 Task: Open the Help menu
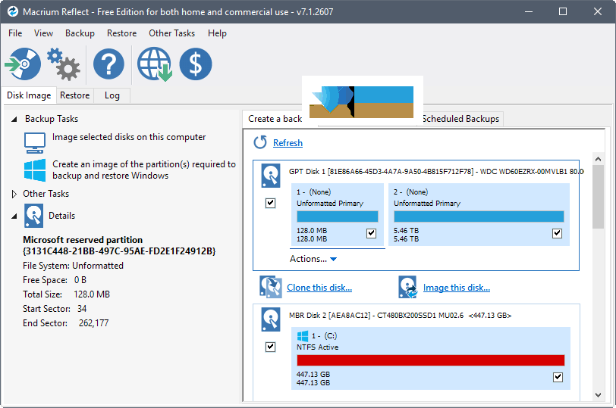(x=217, y=33)
